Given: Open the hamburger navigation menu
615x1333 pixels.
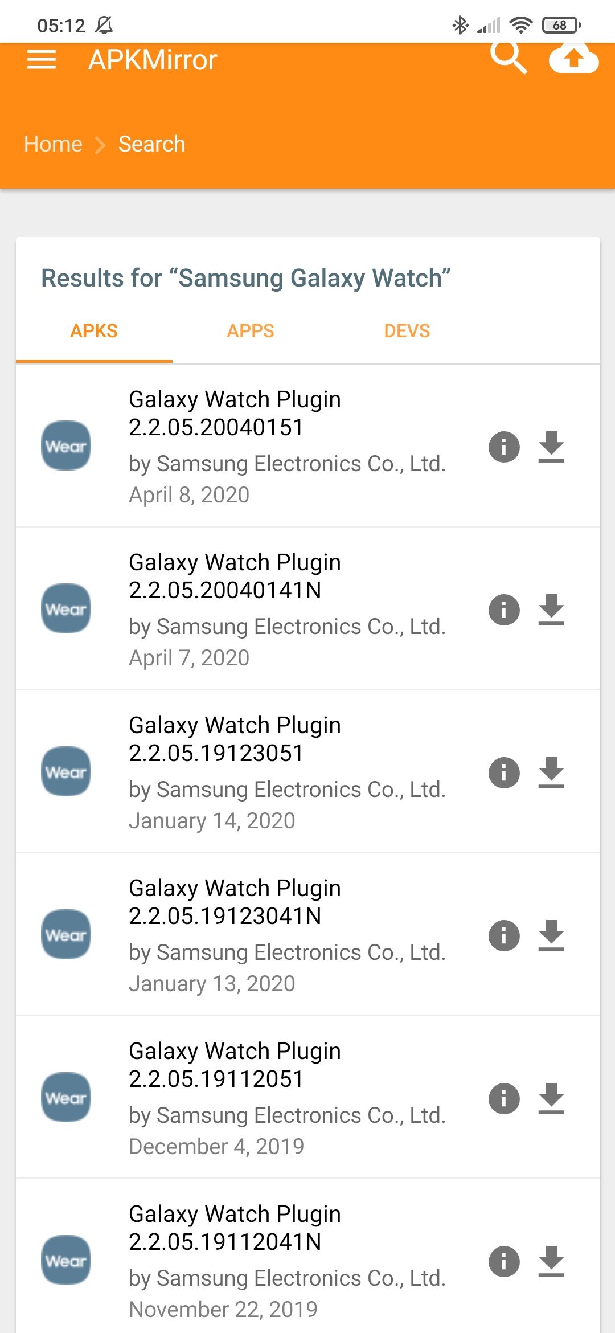Looking at the screenshot, I should [x=42, y=59].
